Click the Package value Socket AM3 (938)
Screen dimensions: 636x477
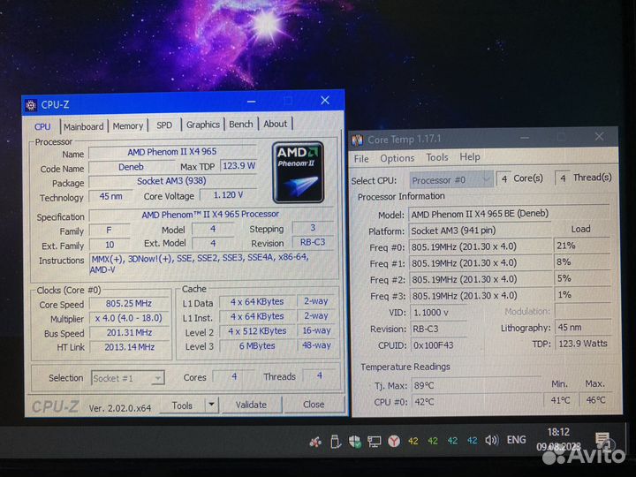171,181
